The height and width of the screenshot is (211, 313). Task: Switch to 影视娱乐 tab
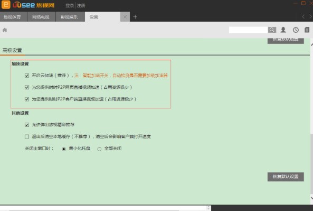pos(70,17)
